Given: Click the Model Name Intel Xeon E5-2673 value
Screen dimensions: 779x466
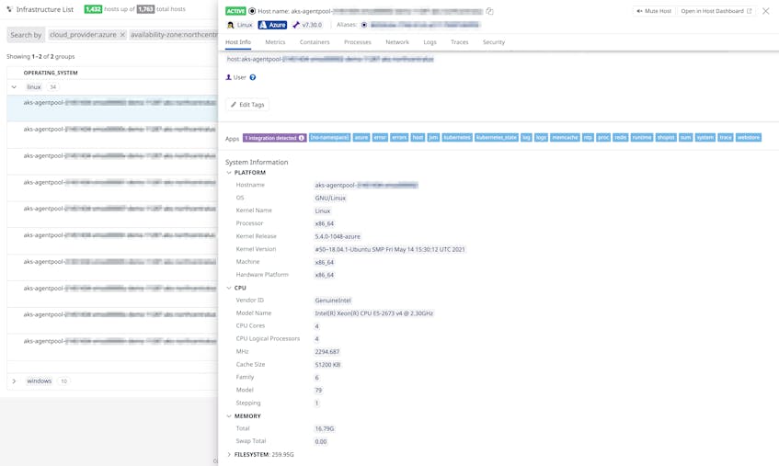Looking at the screenshot, I should (373, 313).
